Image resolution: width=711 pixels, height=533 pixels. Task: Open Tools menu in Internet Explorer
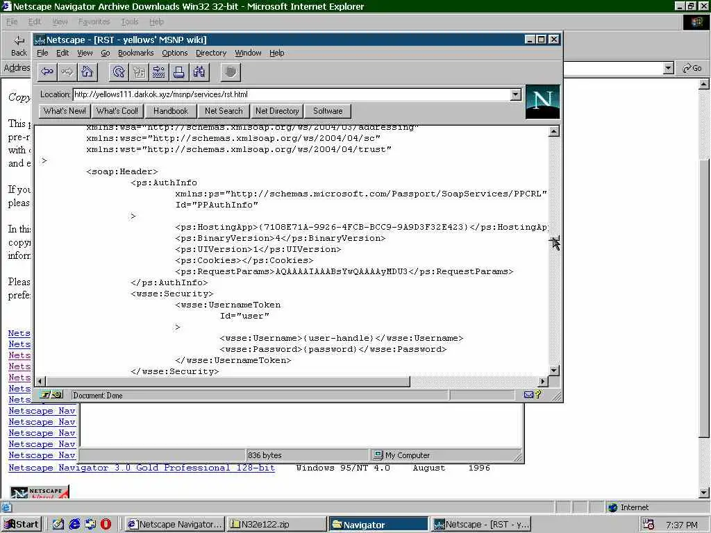click(x=130, y=22)
